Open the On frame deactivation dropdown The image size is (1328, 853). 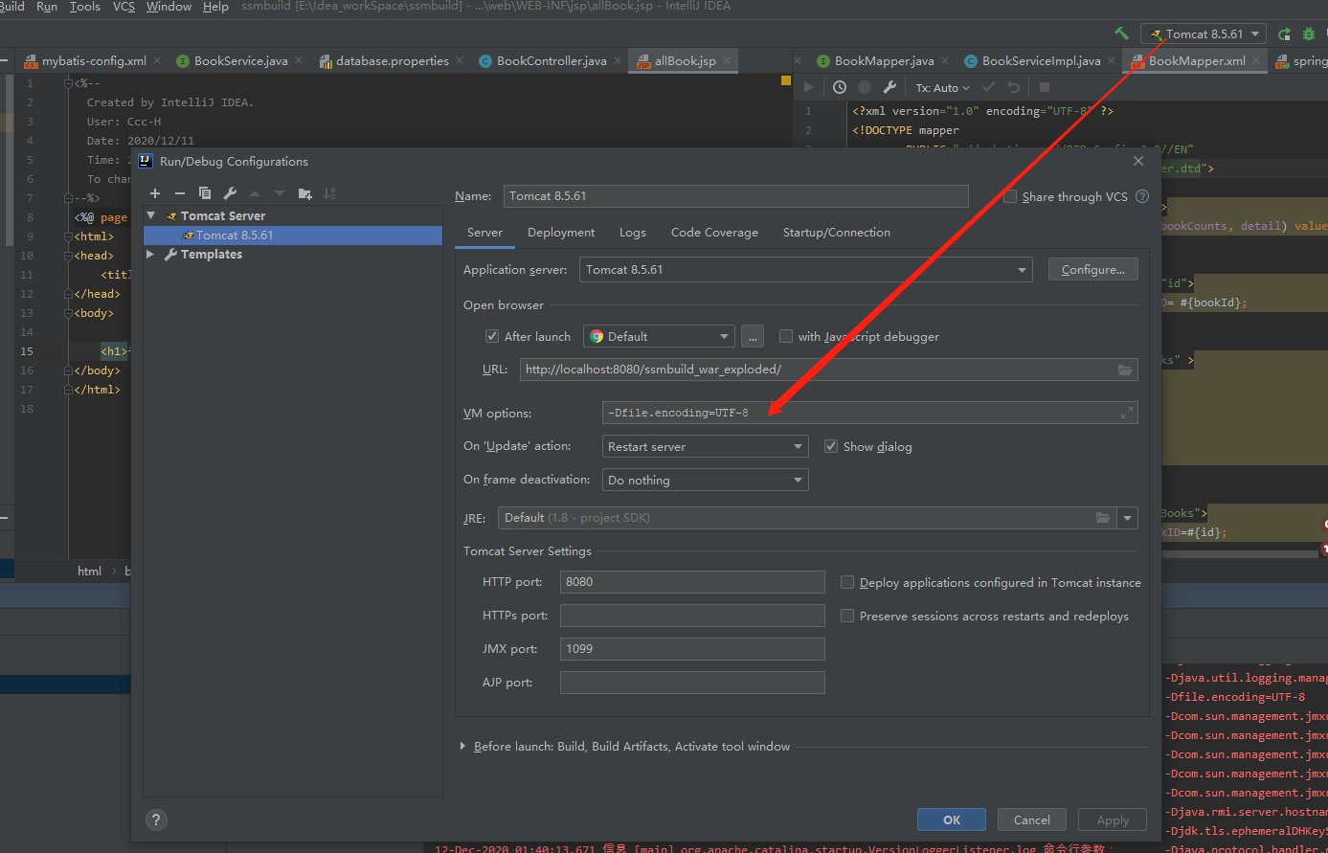pyautogui.click(x=705, y=480)
